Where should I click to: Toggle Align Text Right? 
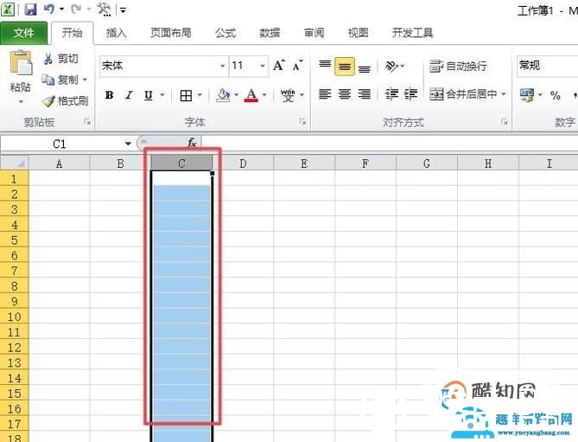click(365, 94)
